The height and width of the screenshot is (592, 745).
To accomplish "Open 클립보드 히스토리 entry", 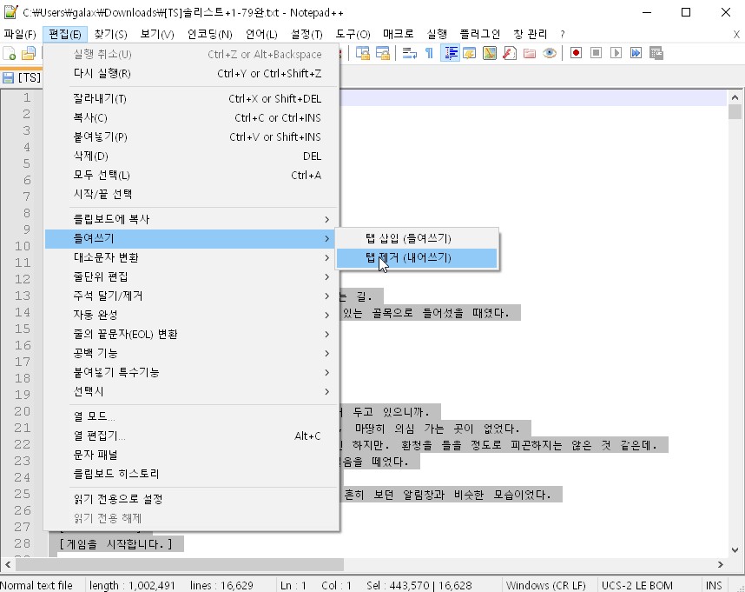I will point(191,474).
